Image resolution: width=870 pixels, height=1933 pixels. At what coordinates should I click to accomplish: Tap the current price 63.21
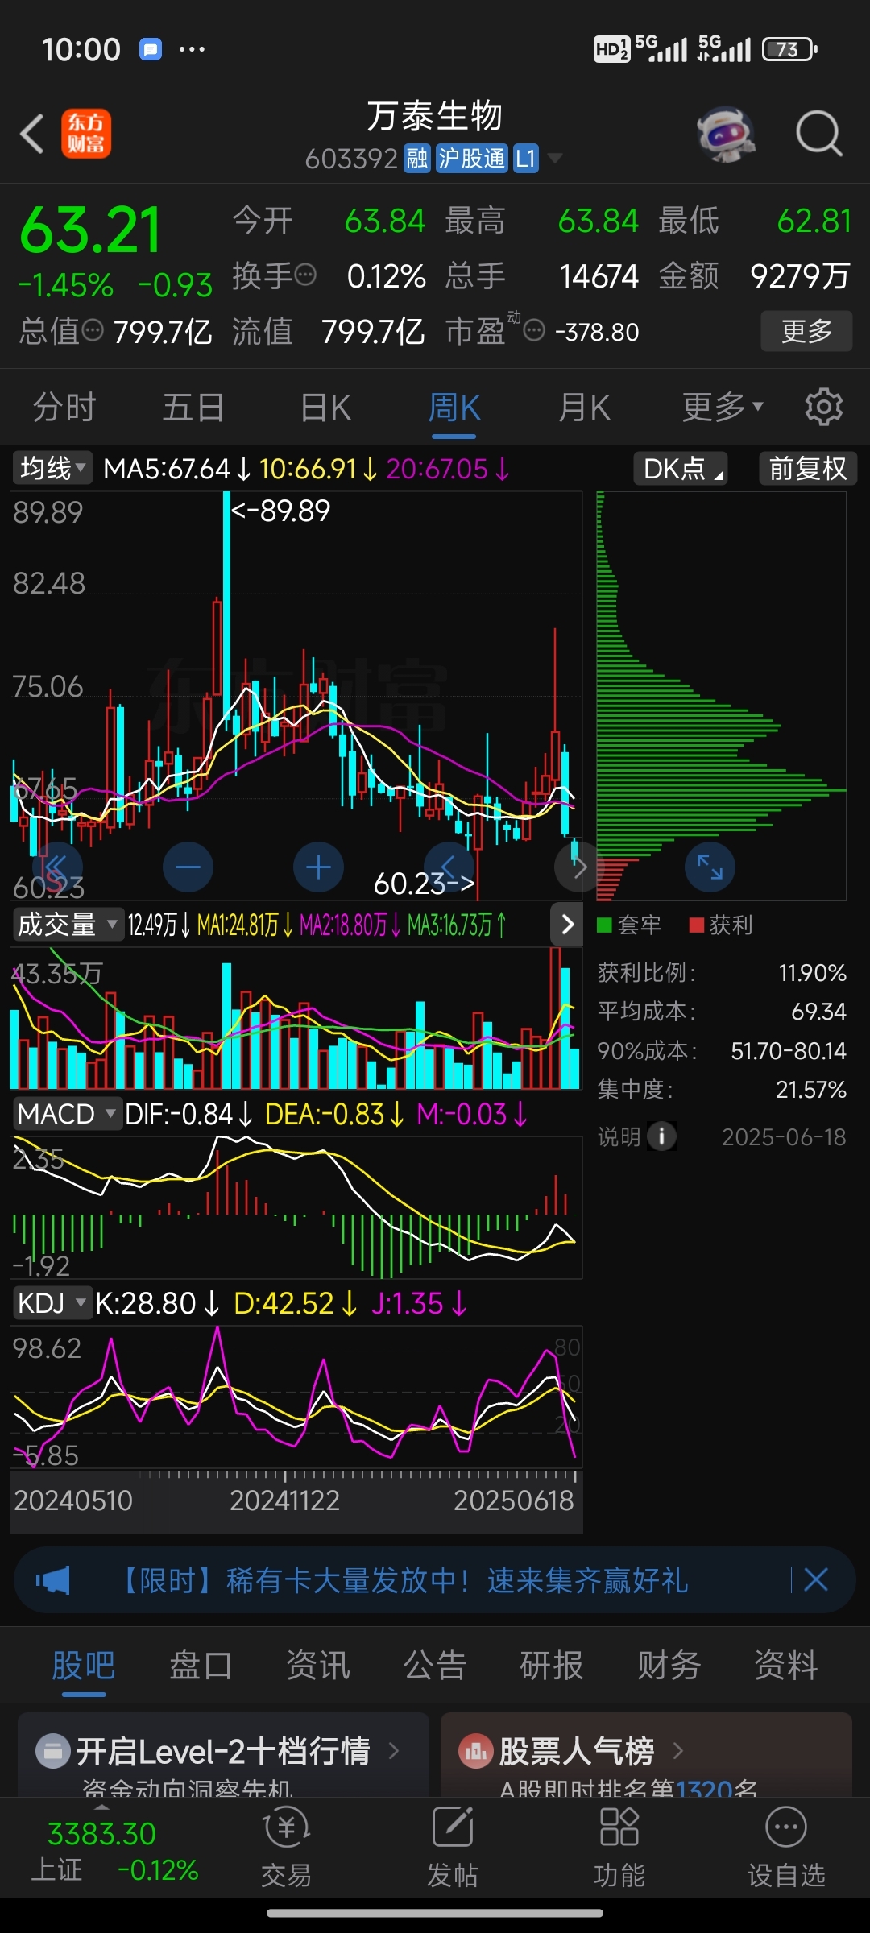pyautogui.click(x=90, y=230)
